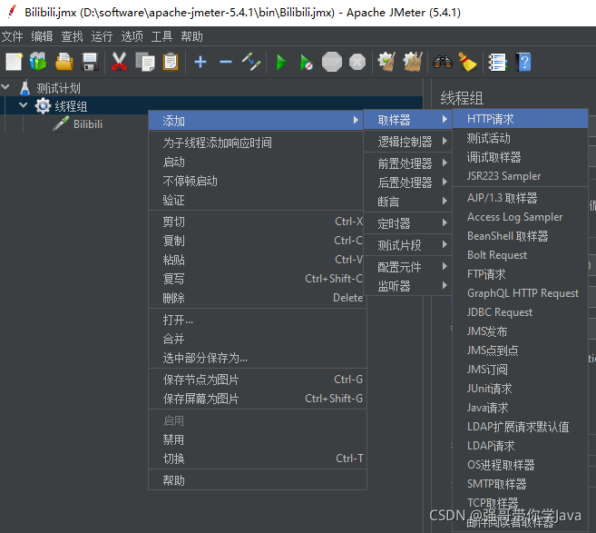Click the gear icon beside 线程组
The image size is (596, 533).
pyautogui.click(x=43, y=105)
